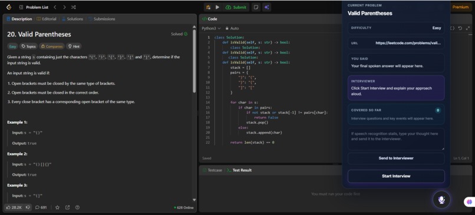Open the Python3 language dropdown
This screenshot has height=215, width=475.
click(x=211, y=28)
